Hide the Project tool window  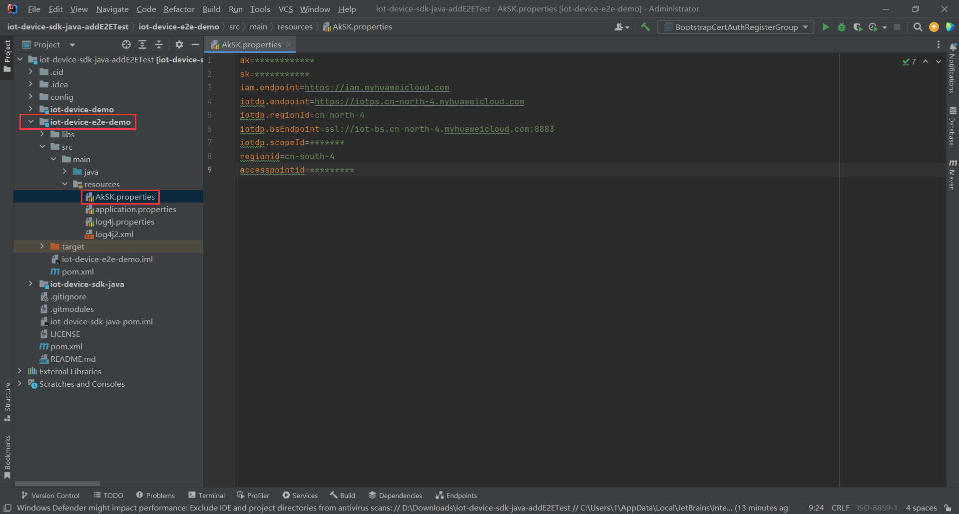coord(195,45)
